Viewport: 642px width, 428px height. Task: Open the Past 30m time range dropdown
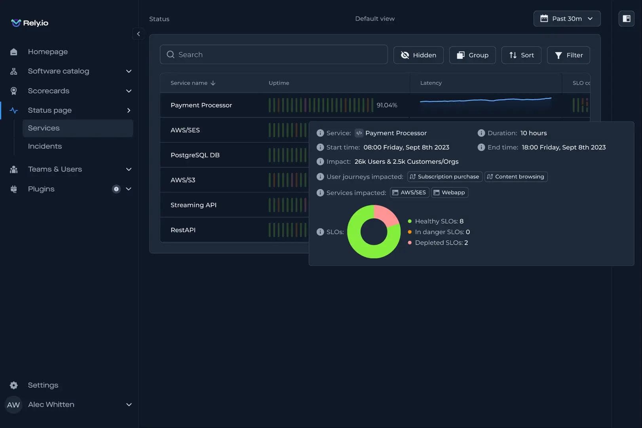click(566, 19)
